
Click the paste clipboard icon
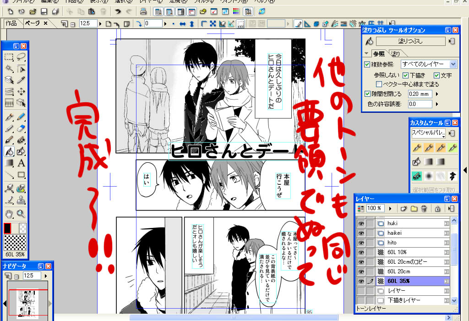pos(92,11)
